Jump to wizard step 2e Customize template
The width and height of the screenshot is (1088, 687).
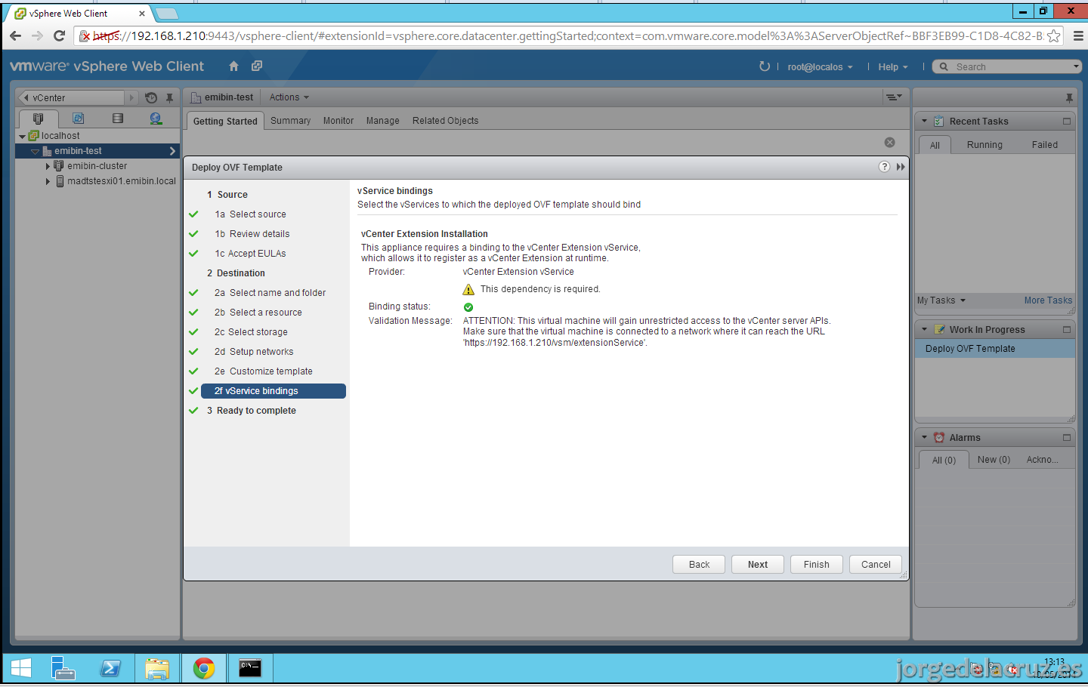coord(264,371)
